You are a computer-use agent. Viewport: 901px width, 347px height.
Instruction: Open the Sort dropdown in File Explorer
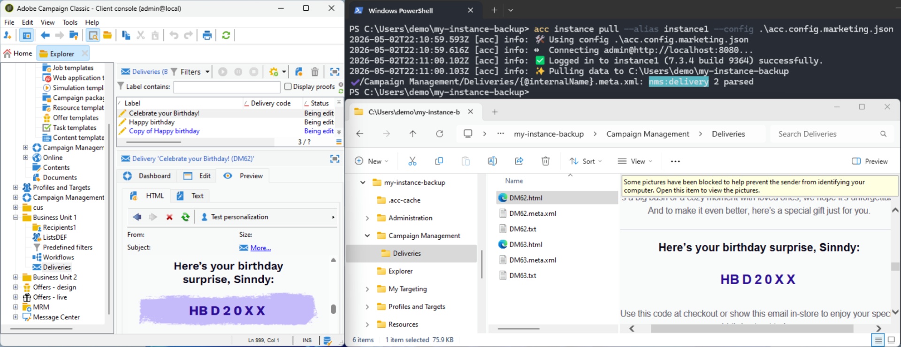coord(586,161)
